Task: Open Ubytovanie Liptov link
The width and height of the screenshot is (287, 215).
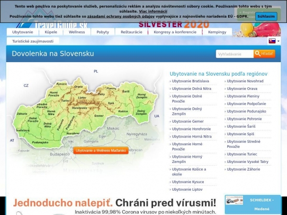Action: tap(187, 189)
